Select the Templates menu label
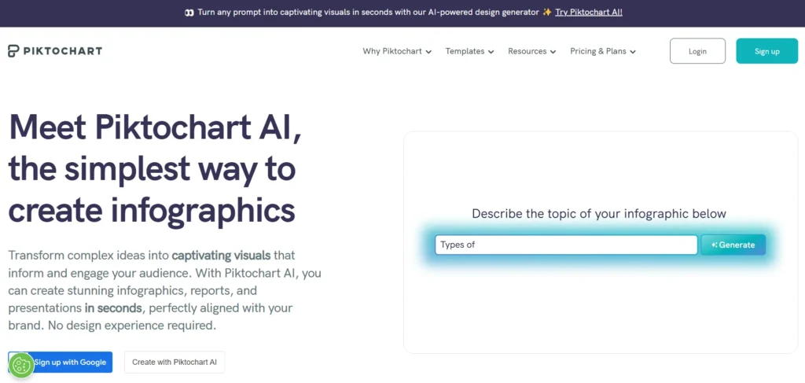The image size is (805, 383). (465, 51)
